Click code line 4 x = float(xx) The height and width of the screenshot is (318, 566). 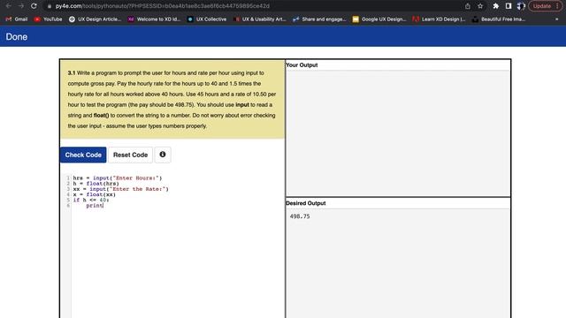95,194
